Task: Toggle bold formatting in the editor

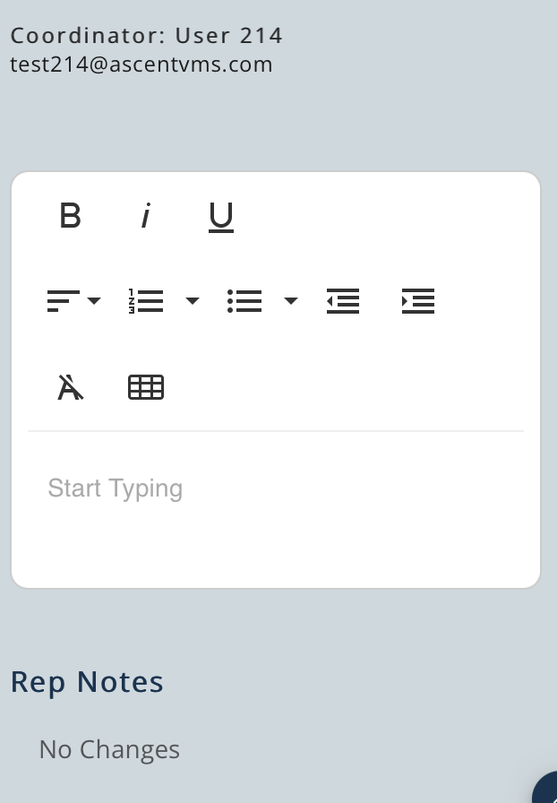Action: tap(70, 216)
